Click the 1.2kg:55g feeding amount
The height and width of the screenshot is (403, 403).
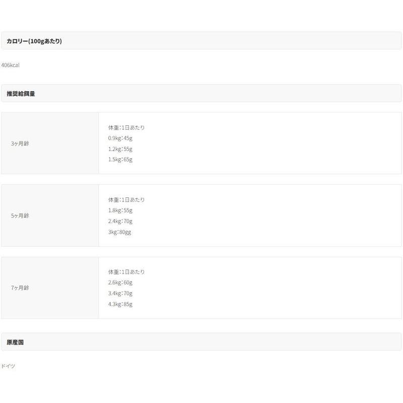tap(120, 149)
